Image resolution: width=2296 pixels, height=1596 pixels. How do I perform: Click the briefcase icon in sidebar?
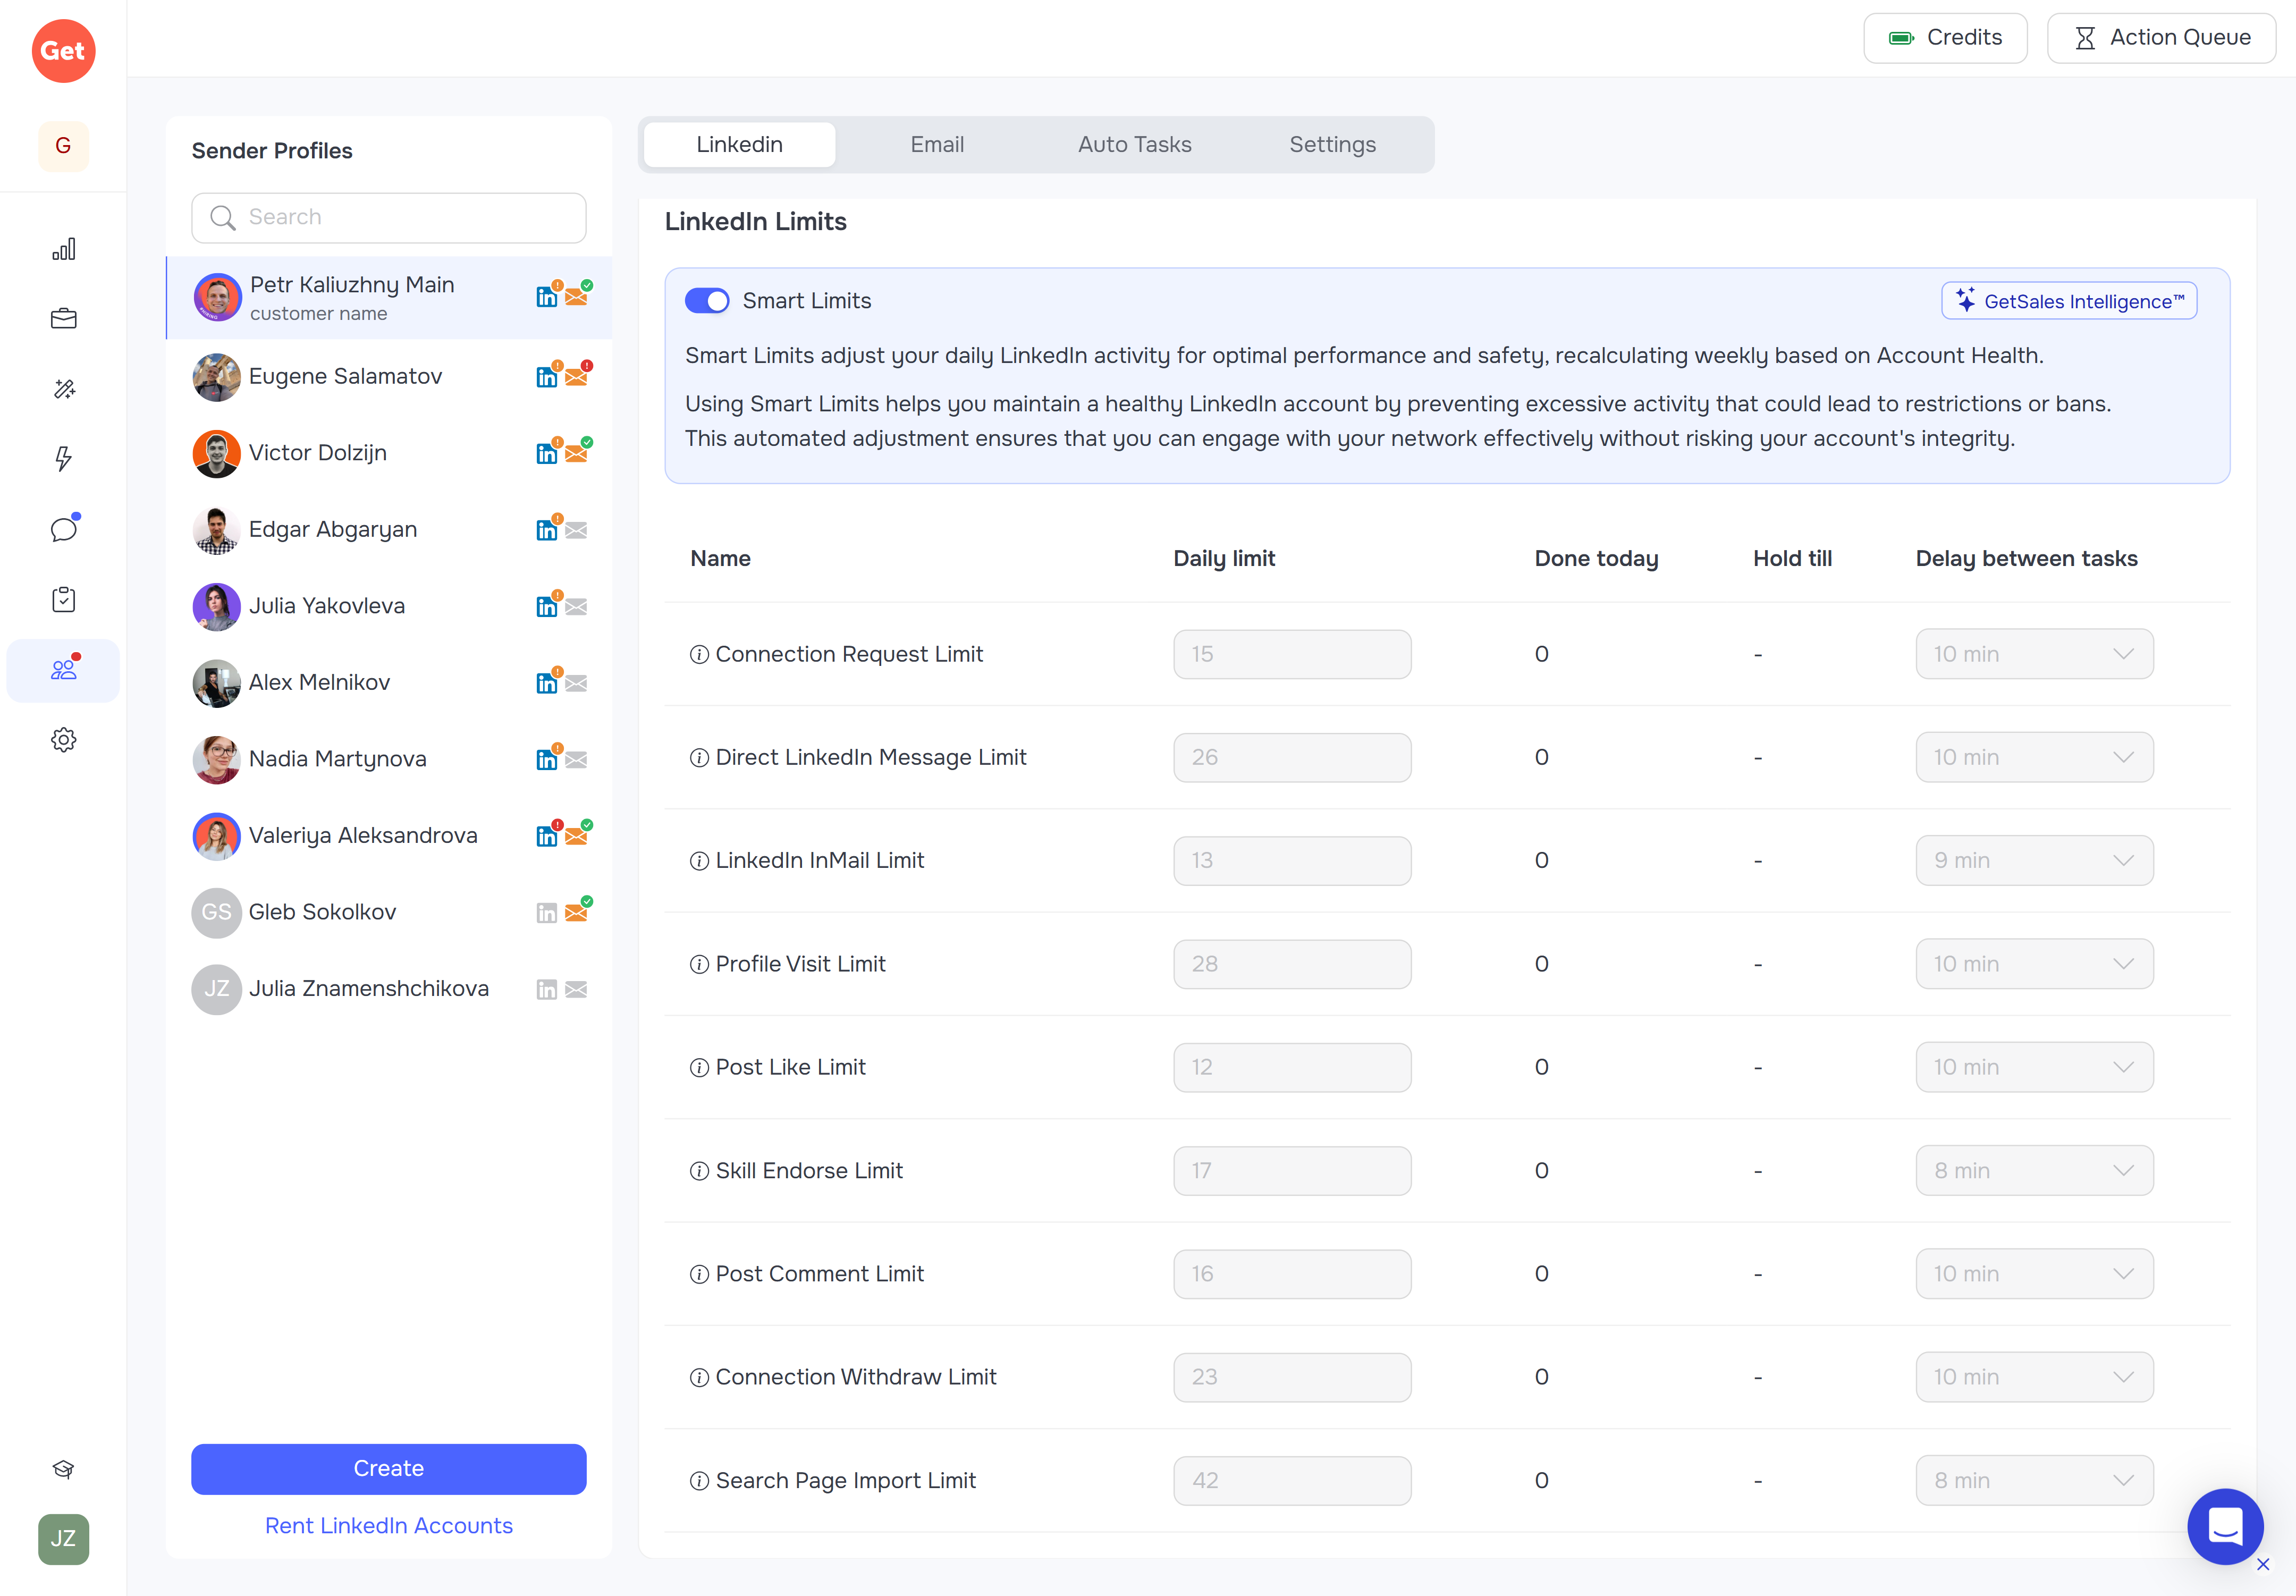click(x=63, y=319)
